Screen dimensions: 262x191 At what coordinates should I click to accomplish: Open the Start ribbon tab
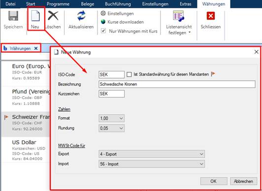tap(31, 4)
